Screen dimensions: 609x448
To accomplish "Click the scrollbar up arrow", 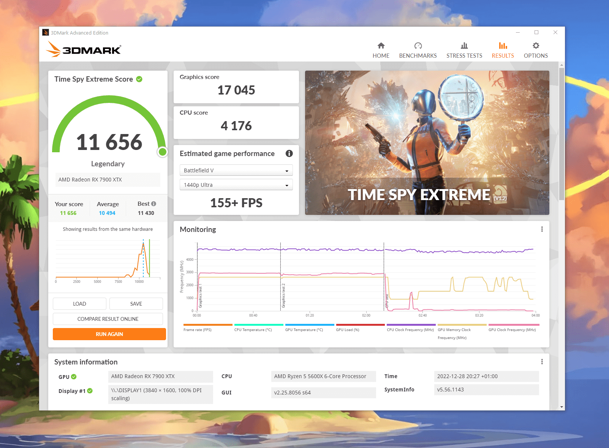I will tap(562, 65).
